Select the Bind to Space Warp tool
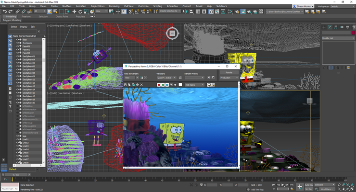Viewport: 356px width, 192px height. 29,11
